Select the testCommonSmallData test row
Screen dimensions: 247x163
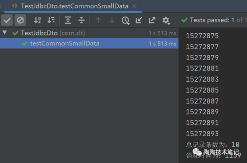pos(89,43)
